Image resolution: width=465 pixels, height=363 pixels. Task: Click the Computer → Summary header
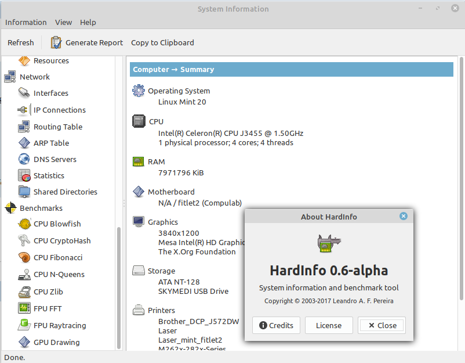point(292,69)
